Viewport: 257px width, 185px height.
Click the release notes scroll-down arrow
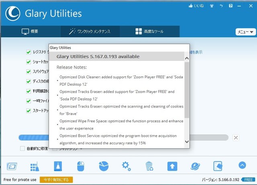pyautogui.click(x=187, y=142)
